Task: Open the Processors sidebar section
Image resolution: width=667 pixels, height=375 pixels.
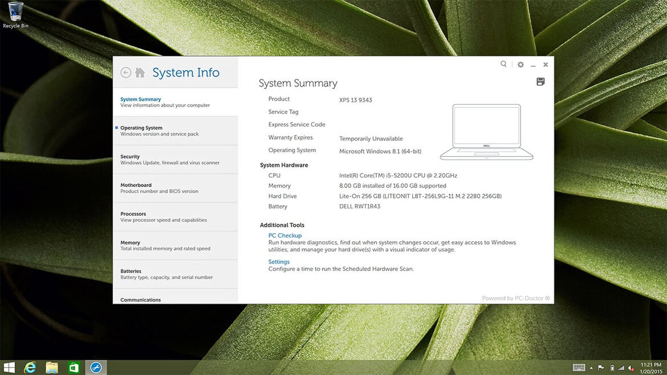Action: (175, 217)
